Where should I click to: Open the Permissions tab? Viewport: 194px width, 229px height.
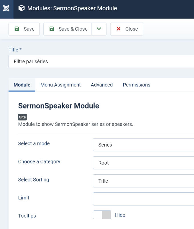[x=136, y=85]
